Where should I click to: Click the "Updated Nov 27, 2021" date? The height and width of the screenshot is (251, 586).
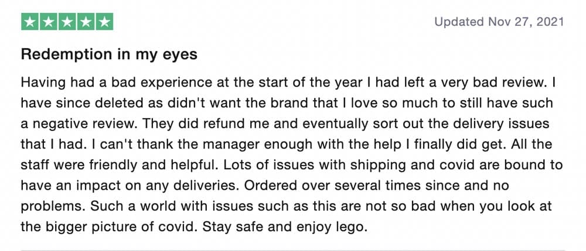tap(499, 22)
